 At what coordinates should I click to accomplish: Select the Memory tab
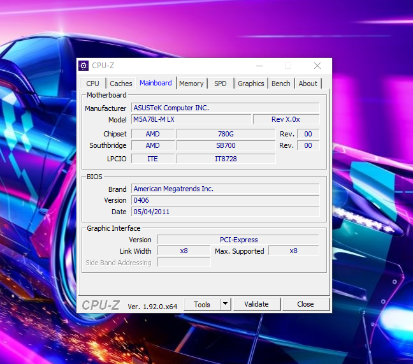(191, 84)
